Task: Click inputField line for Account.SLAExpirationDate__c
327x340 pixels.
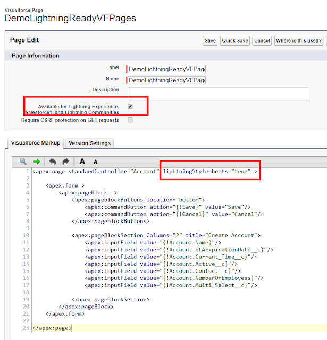Action: pos(179,250)
